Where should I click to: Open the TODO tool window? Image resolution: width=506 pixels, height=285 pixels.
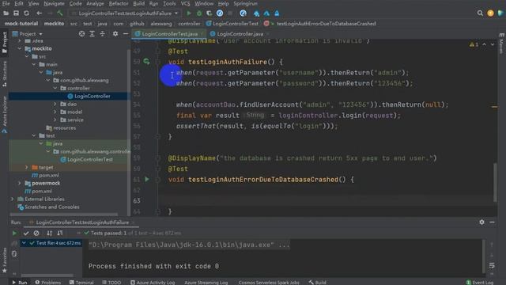click(x=111, y=282)
